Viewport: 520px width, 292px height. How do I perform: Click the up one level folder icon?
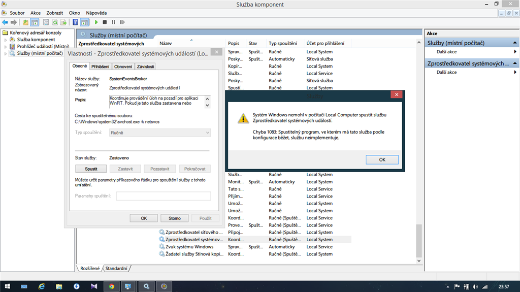(x=25, y=22)
